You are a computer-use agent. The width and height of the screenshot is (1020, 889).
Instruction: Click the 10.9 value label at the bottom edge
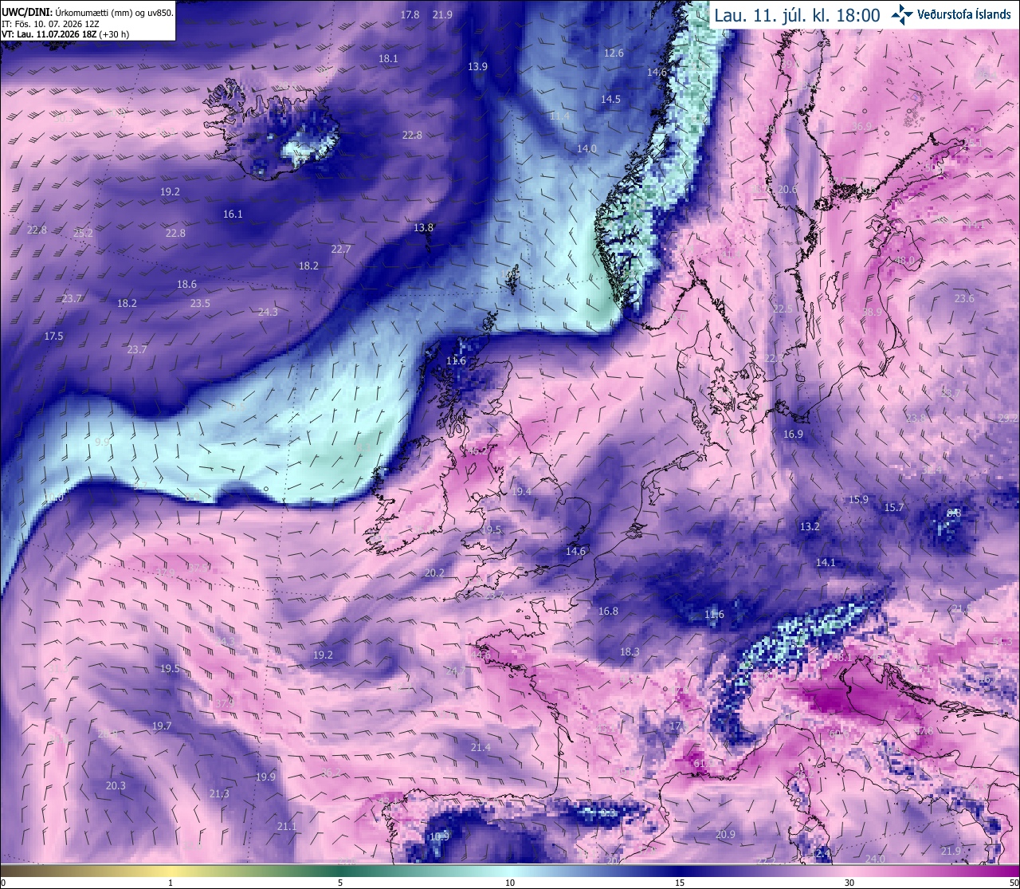pos(439,836)
